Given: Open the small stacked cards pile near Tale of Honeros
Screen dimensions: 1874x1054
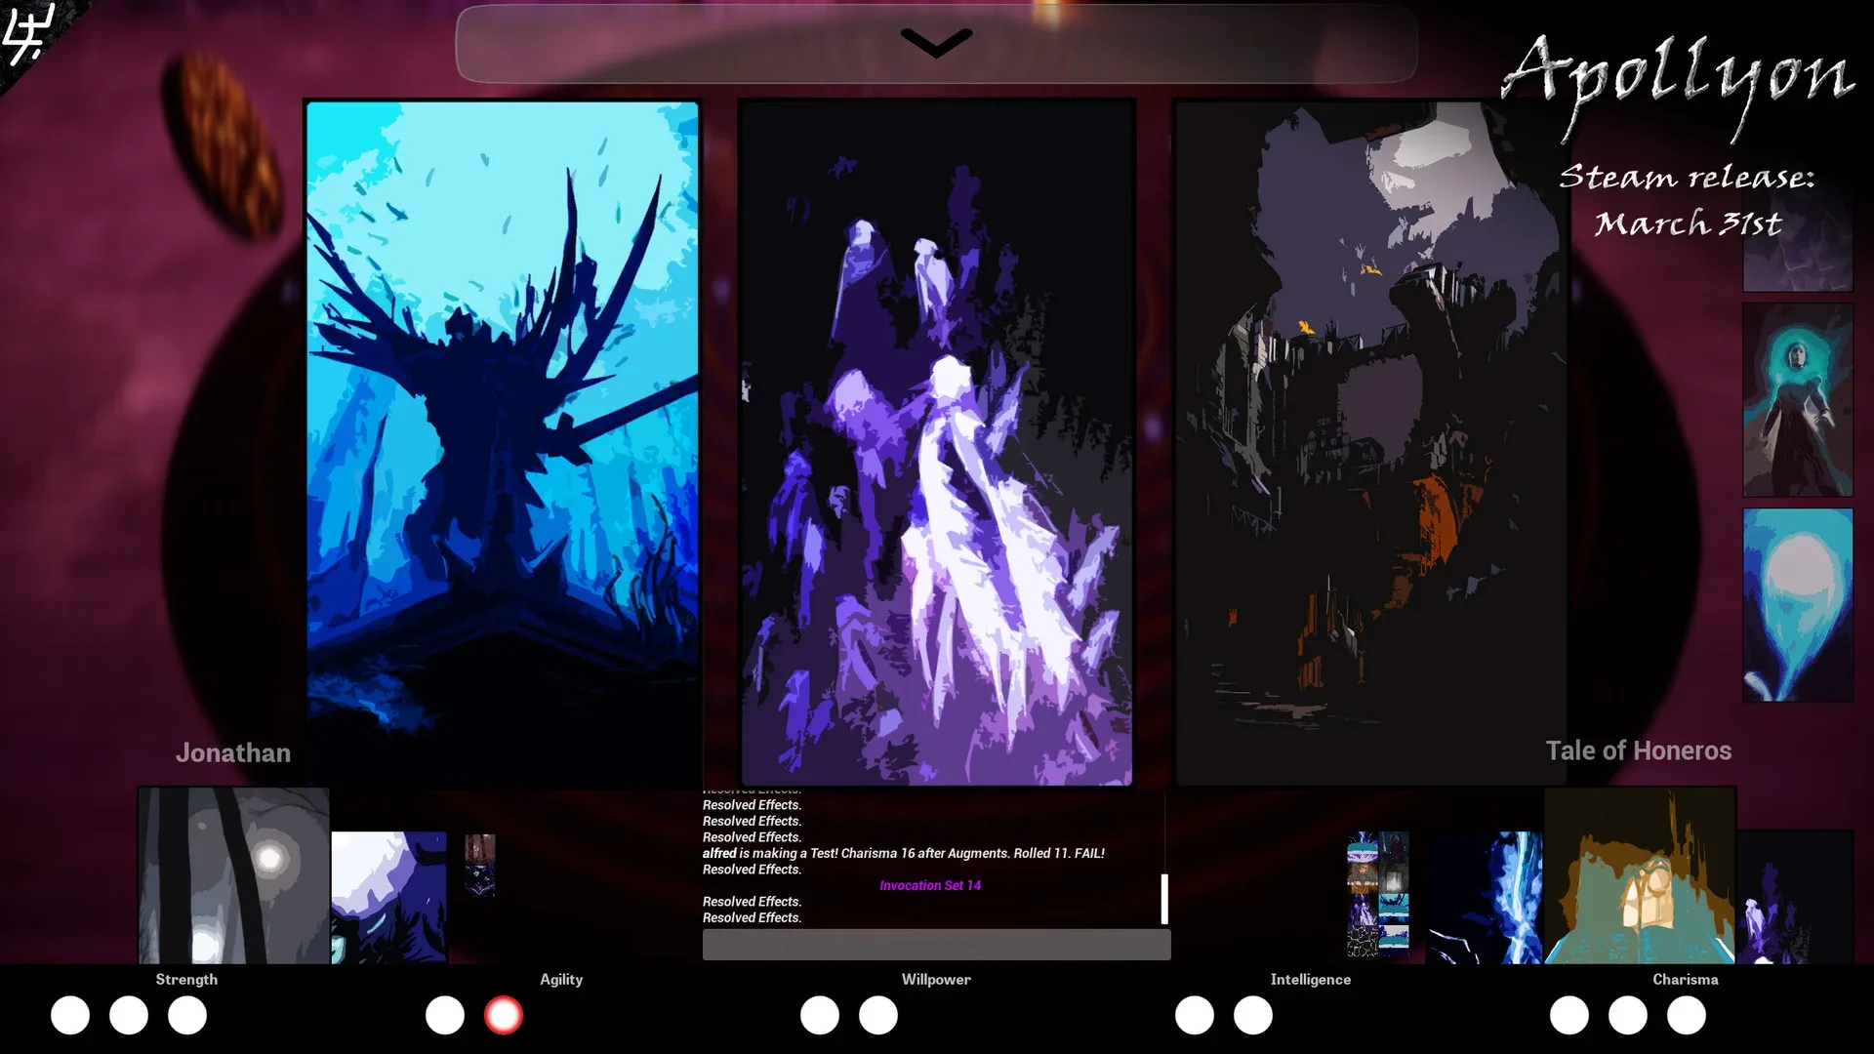Looking at the screenshot, I should [1377, 893].
